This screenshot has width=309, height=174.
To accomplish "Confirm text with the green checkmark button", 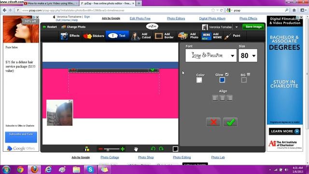I will pyautogui.click(x=230, y=122).
